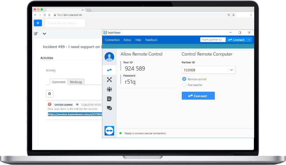Image resolution: width=286 pixels, height=165 pixels.
Task: Open the Help menu
Action: [x=138, y=40]
